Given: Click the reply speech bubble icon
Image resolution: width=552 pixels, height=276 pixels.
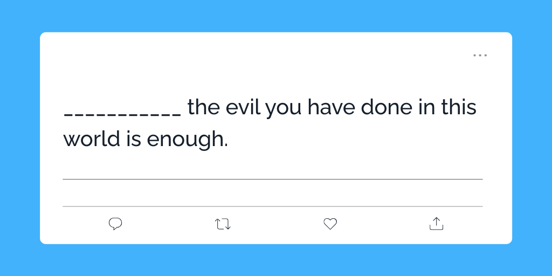Looking at the screenshot, I should pos(115,224).
